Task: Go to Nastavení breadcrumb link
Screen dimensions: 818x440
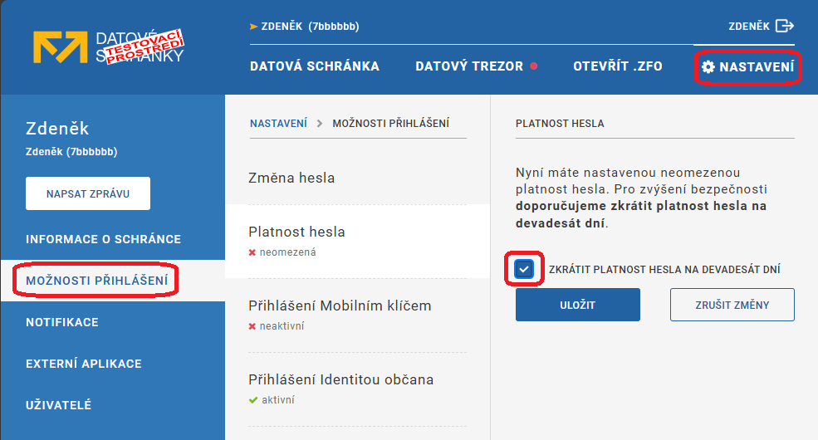Action: click(x=278, y=124)
